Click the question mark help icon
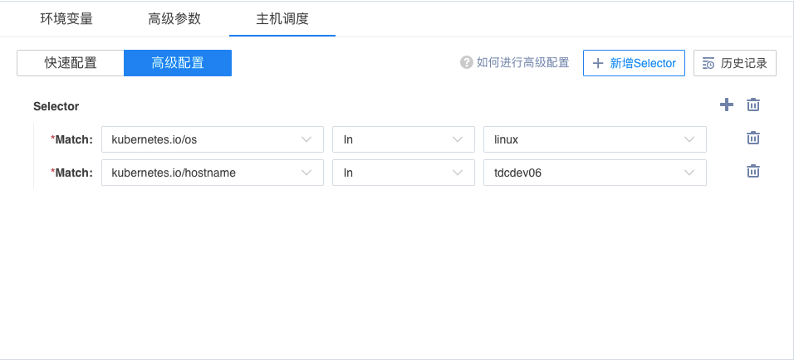Viewport: 794px width, 360px height. click(467, 63)
